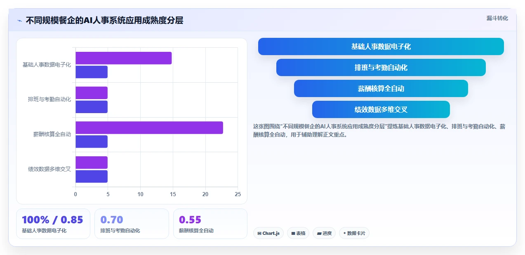
Task: Click the 0.55 stat card value
Action: pos(190,220)
